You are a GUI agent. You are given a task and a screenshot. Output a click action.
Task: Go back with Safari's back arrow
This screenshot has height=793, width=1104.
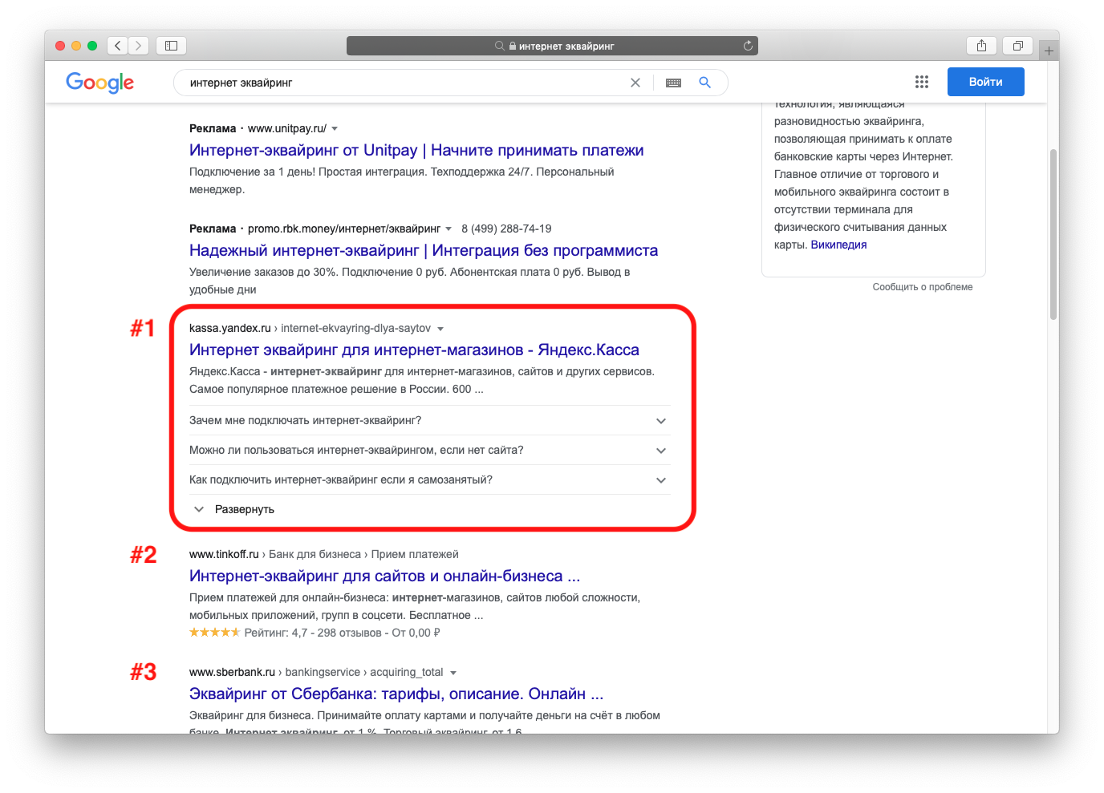pos(118,46)
